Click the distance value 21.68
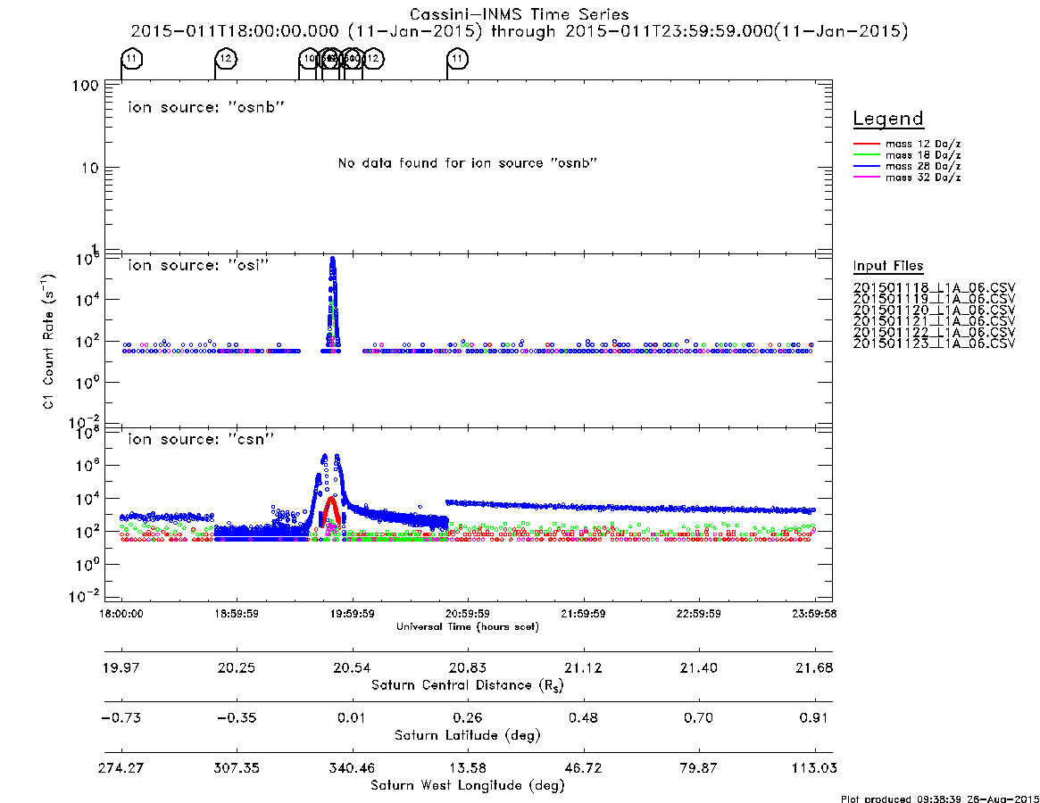This screenshot has width=1040, height=803. (814, 667)
